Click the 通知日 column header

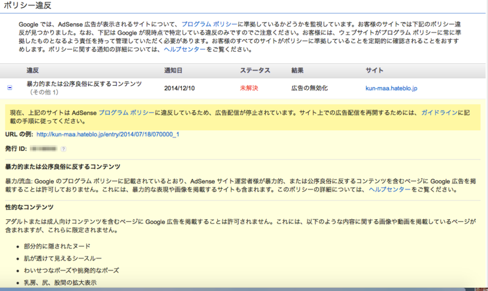tap(173, 71)
